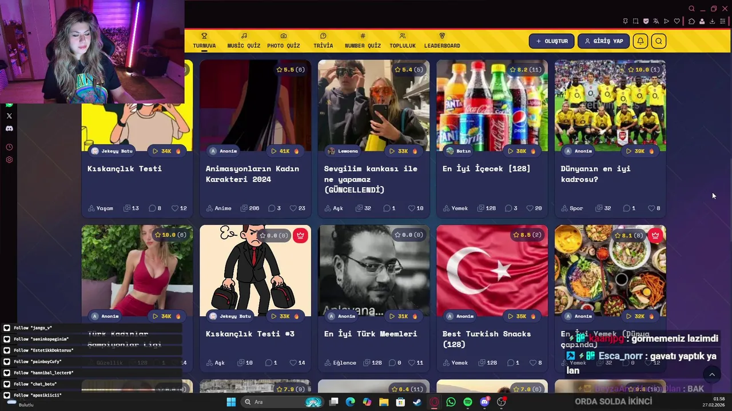This screenshot has width=732, height=411.
Task: Open the En İyi İçecek [128] title
Action: coord(487,168)
